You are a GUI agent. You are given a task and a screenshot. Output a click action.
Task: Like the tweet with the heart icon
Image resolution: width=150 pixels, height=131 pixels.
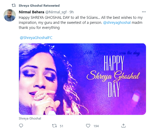click(x=88, y=125)
